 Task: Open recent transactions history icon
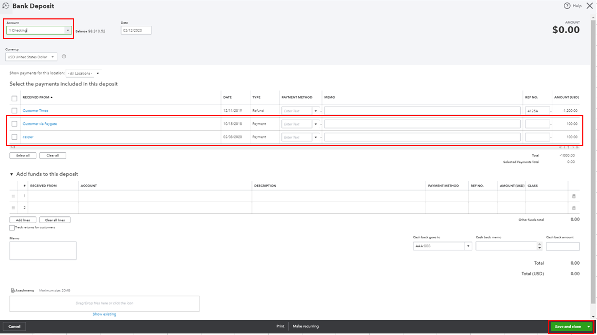click(6, 6)
